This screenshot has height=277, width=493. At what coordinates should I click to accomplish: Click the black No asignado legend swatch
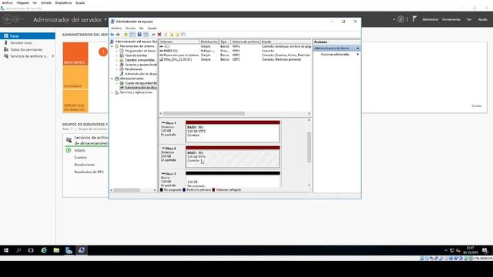tap(162, 190)
